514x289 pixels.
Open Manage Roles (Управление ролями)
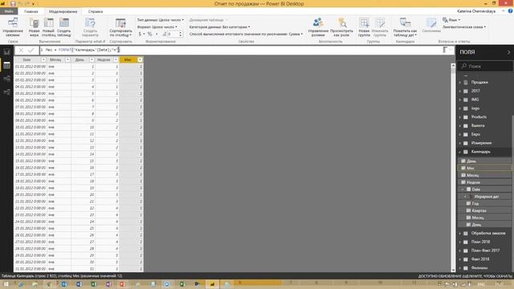318,27
